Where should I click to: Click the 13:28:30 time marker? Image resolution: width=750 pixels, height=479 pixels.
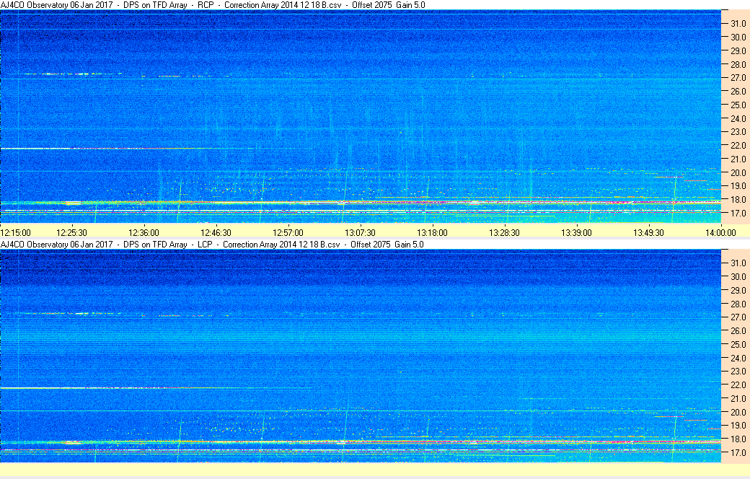tap(504, 232)
